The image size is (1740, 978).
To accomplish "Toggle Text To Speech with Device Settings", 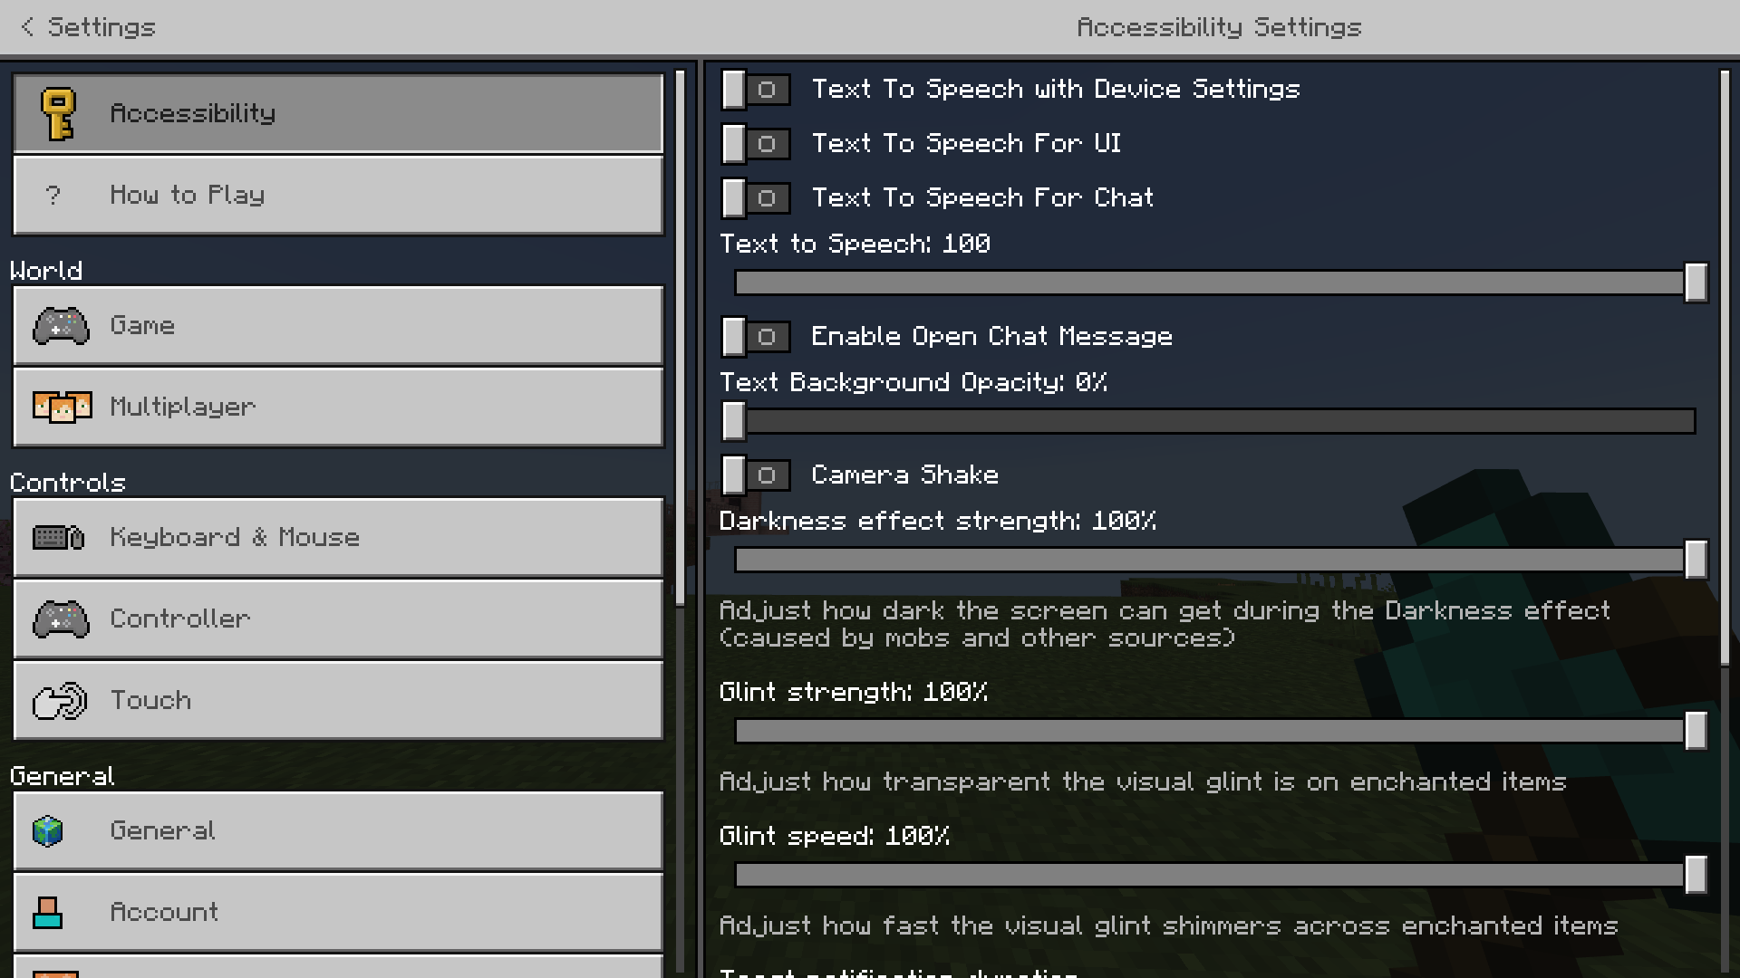I will coord(756,90).
